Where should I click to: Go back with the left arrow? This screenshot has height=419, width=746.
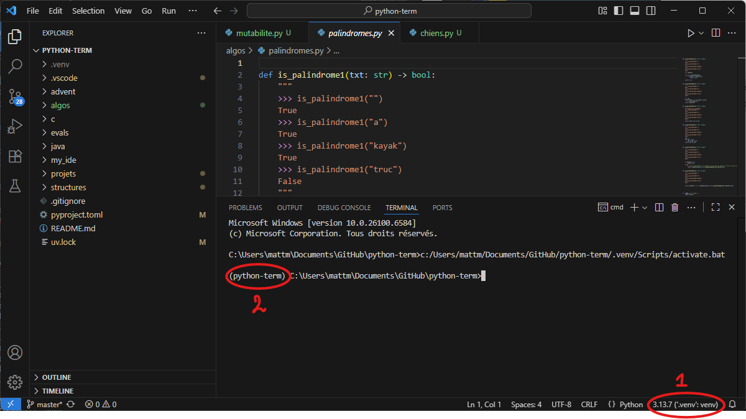[x=217, y=11]
